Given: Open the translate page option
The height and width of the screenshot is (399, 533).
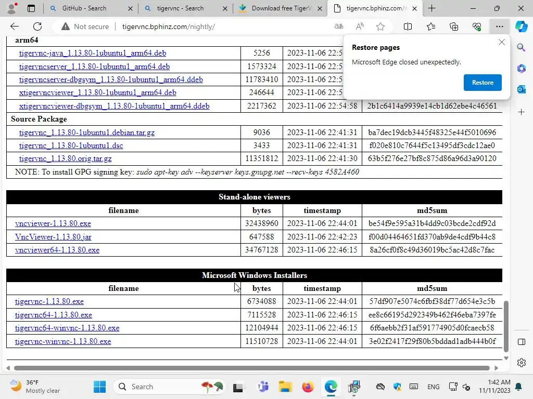Looking at the screenshot, I should point(338,26).
